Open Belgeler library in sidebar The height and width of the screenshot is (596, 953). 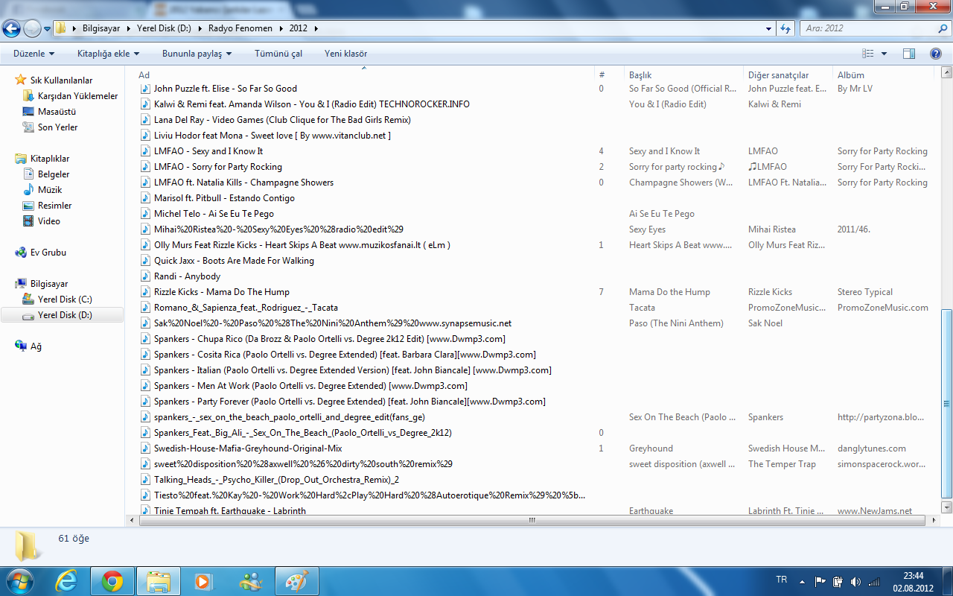tap(54, 174)
